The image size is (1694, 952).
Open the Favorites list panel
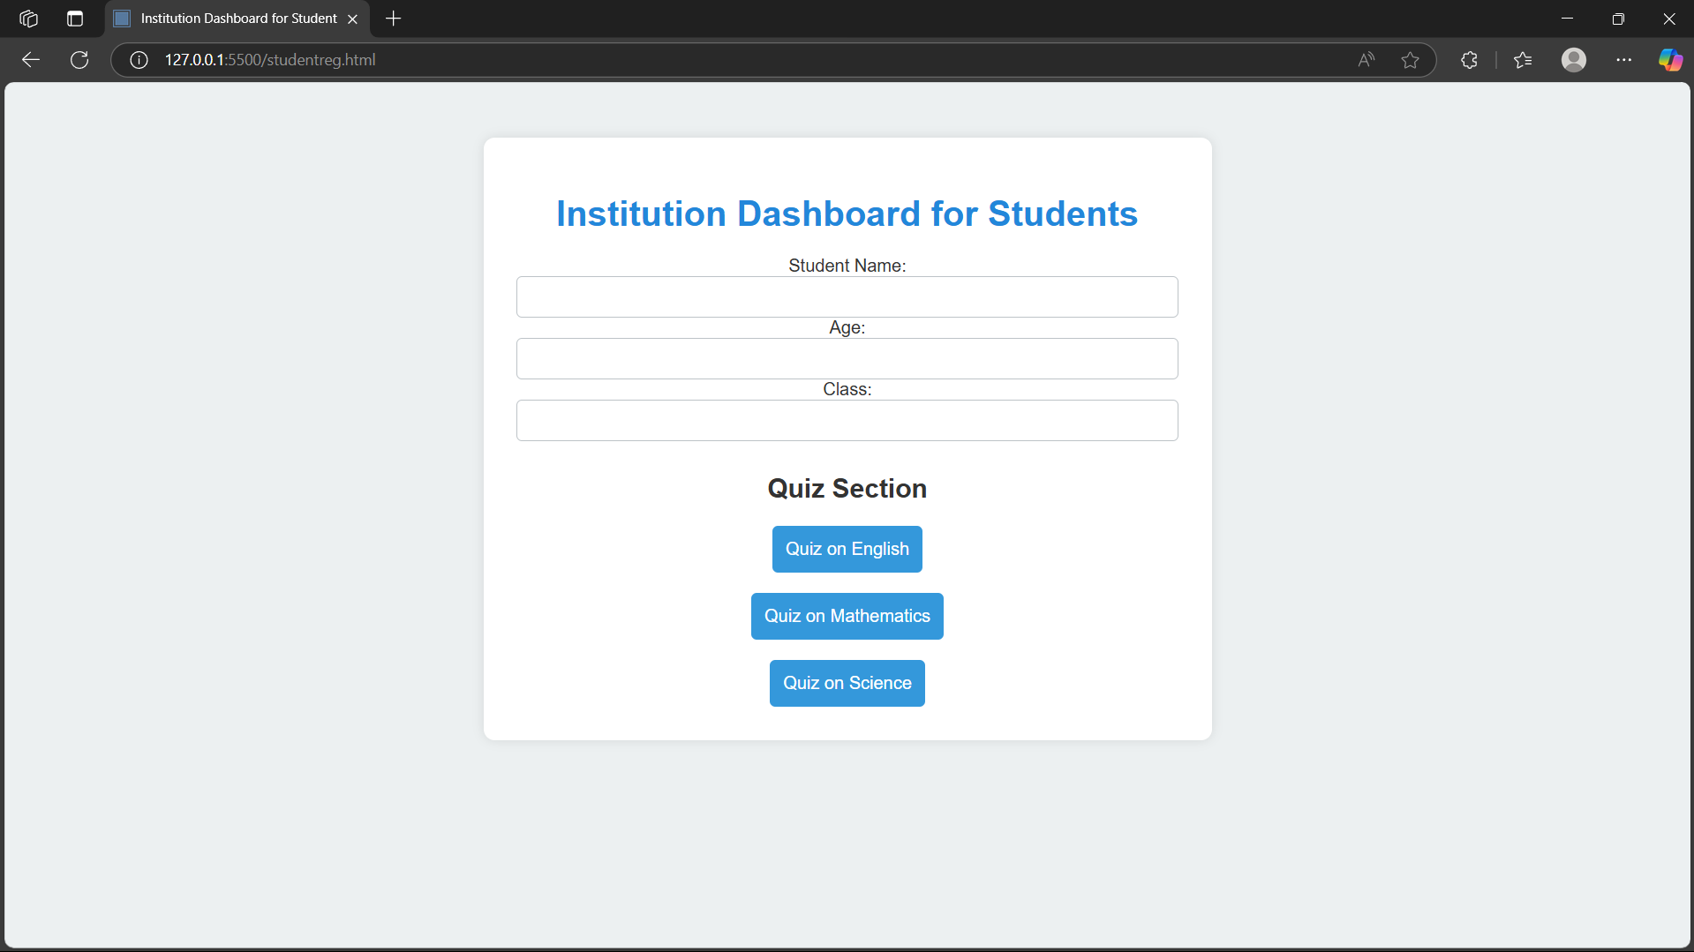[x=1523, y=60]
